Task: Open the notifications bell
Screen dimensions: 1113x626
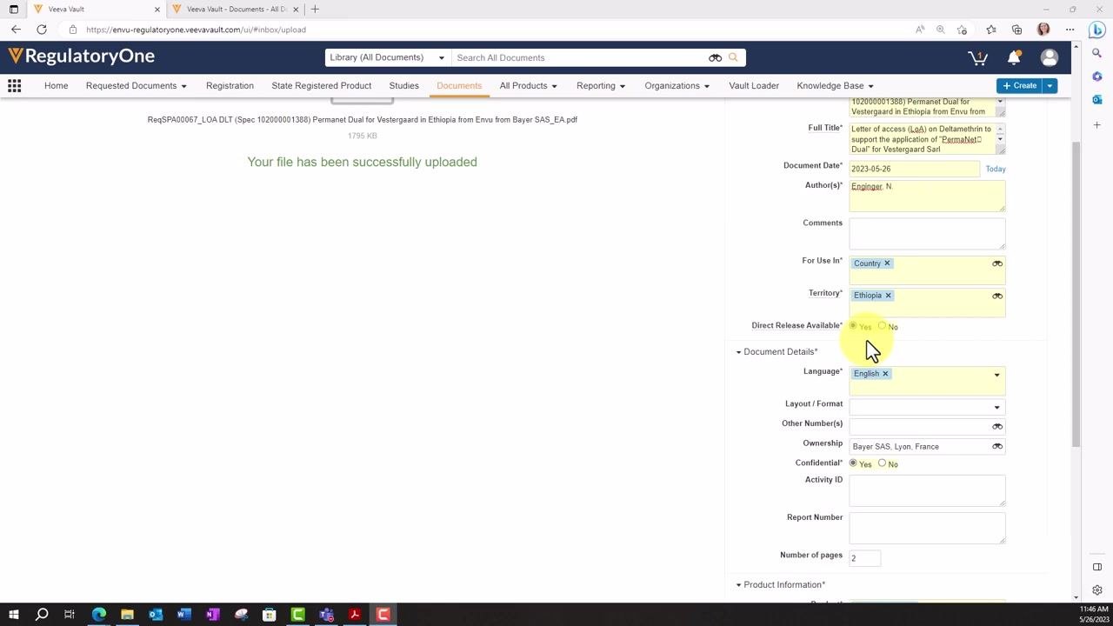Action: pyautogui.click(x=1014, y=57)
